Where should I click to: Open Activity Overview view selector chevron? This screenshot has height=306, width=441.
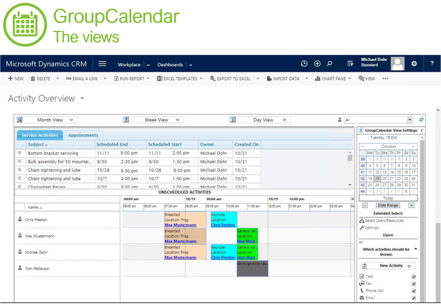[x=82, y=98]
